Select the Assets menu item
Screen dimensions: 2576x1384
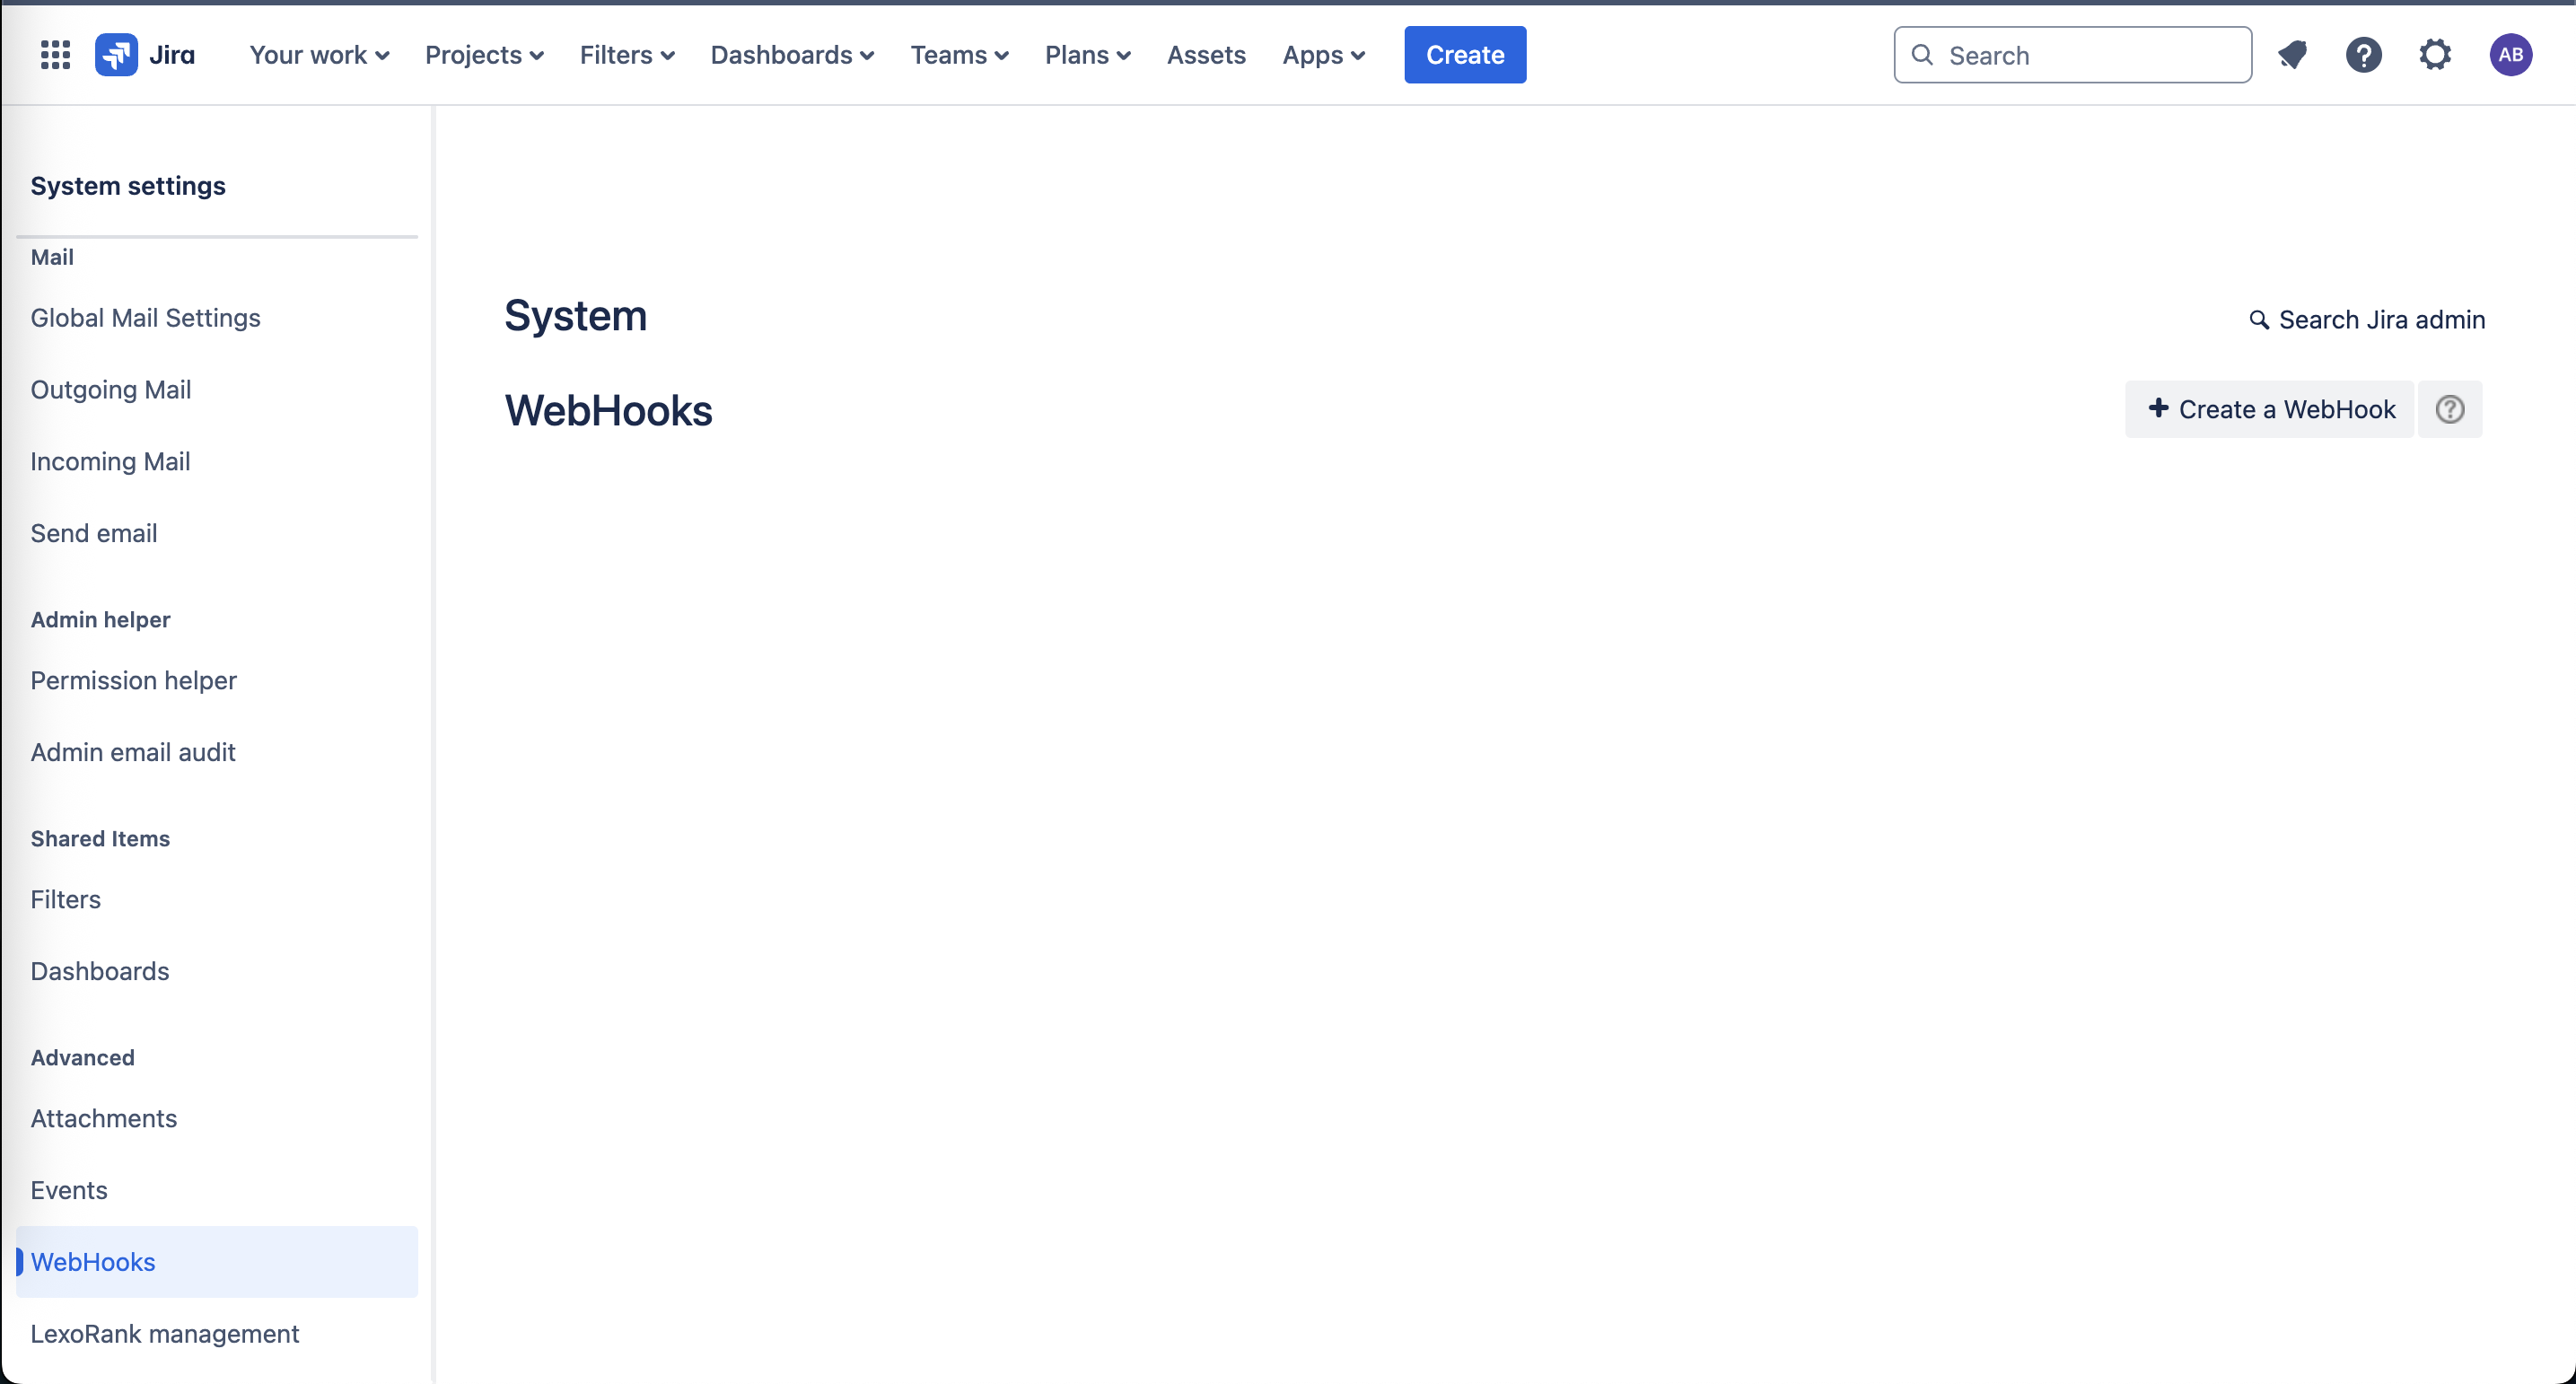pos(1206,55)
